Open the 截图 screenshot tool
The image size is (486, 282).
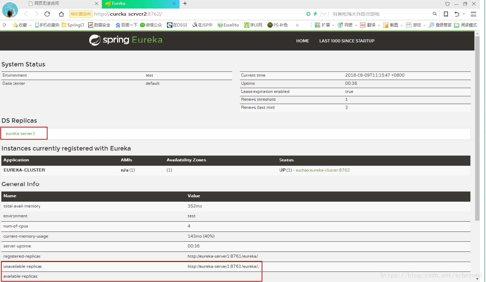pos(391,25)
